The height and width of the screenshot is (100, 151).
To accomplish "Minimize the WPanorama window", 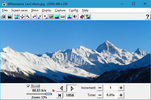I will [122, 4].
